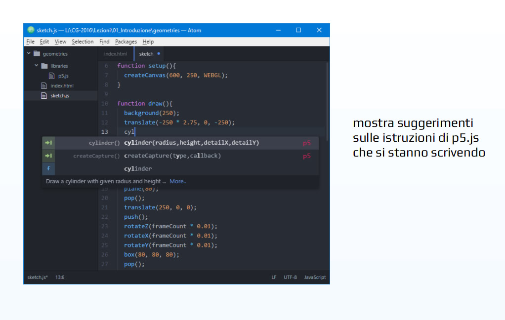Open the View menu
Screen dimensions: 505x320
click(60, 41)
